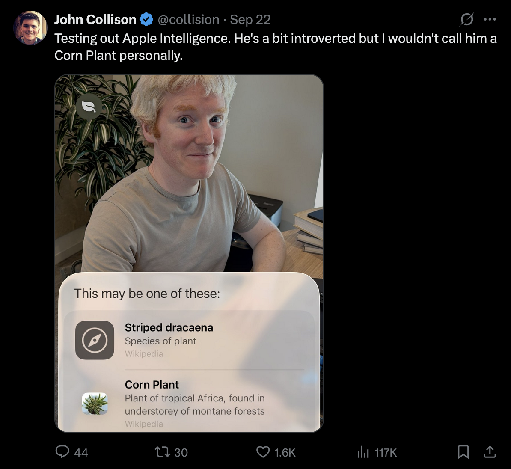Viewport: 511px width, 469px height.
Task: Tap the leaf Visual Look Up icon
Action: click(89, 107)
